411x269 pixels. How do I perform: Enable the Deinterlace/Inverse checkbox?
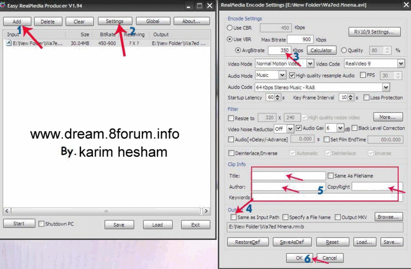232,153
